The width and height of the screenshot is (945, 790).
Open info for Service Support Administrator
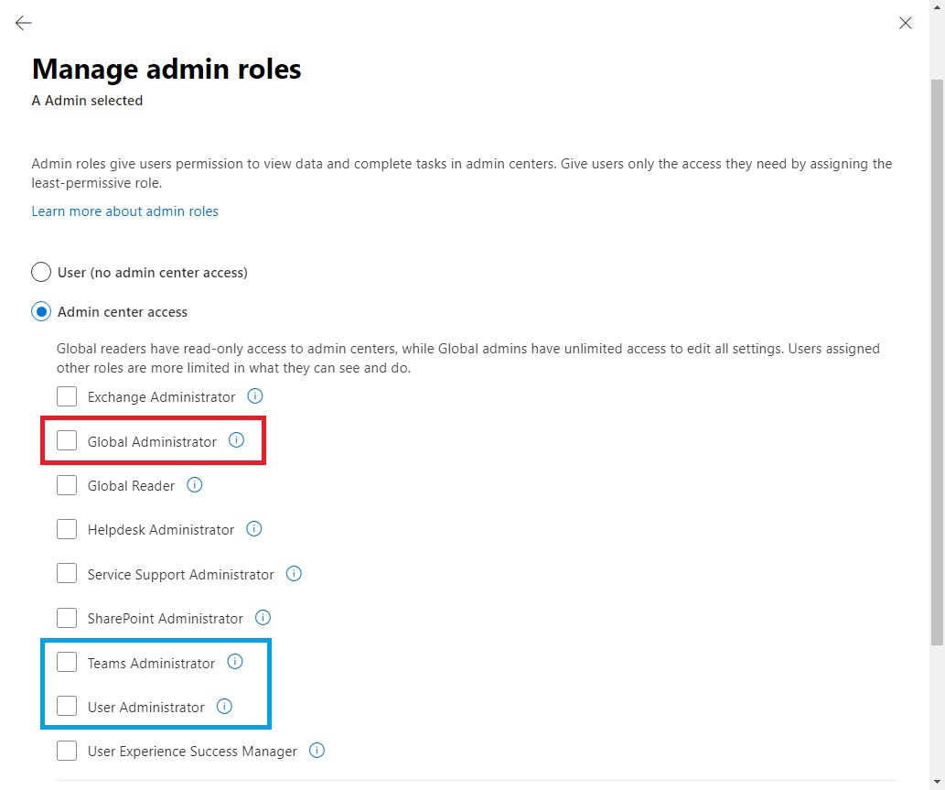coord(294,574)
